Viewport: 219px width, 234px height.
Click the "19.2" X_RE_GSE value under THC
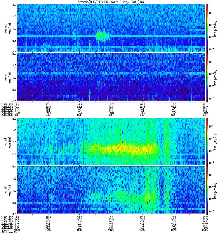[x=17, y=217]
